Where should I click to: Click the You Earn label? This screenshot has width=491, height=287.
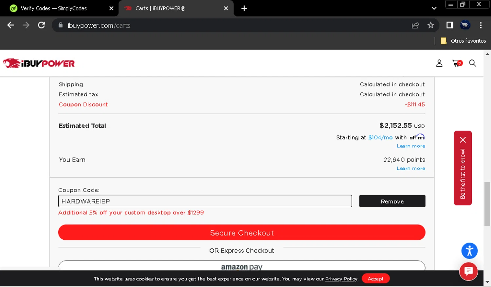72,160
